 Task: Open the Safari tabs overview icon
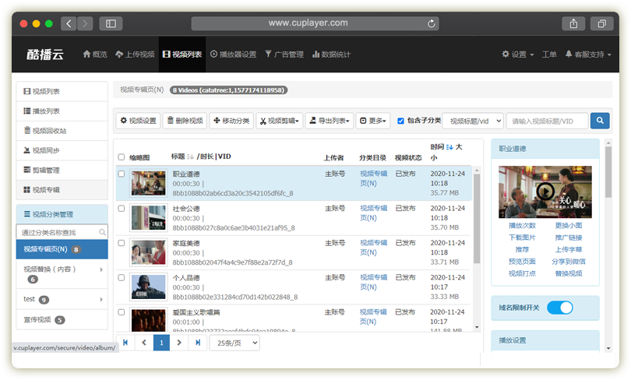click(x=601, y=23)
